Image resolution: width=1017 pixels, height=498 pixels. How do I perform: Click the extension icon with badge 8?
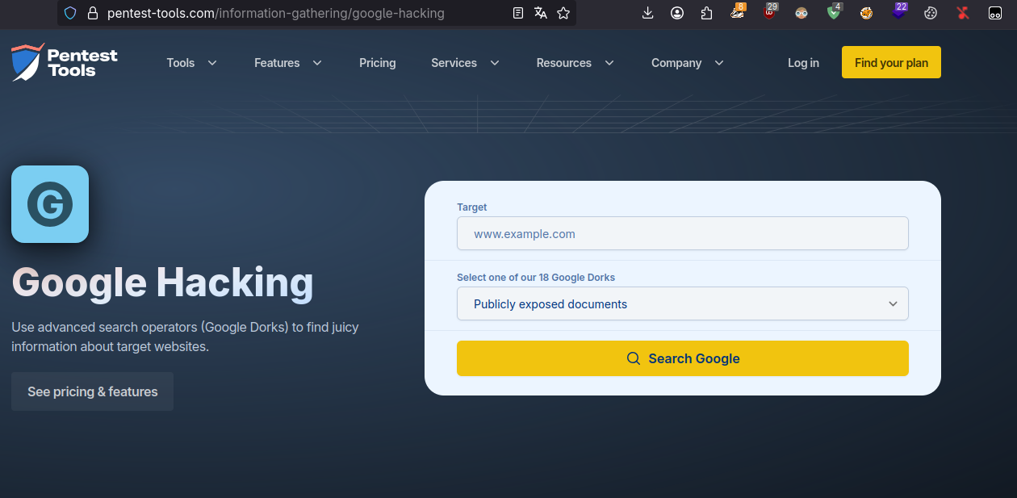click(x=738, y=11)
